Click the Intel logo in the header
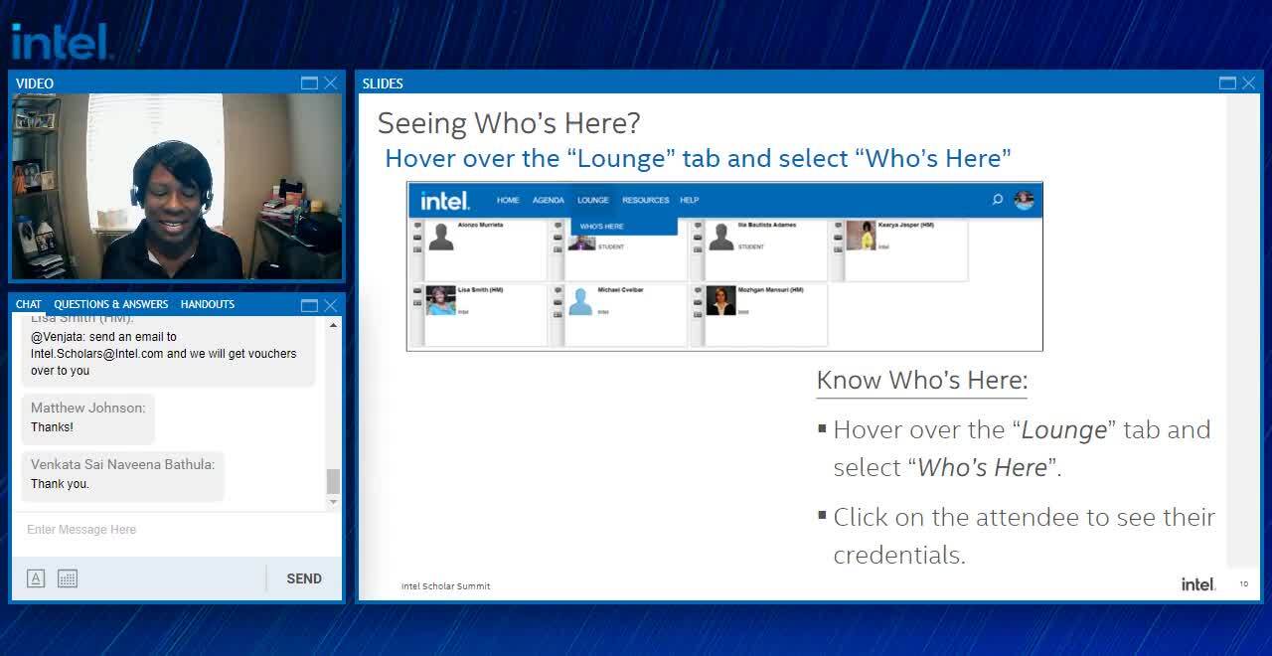Viewport: 1272px width, 656px height. pyautogui.click(x=60, y=42)
